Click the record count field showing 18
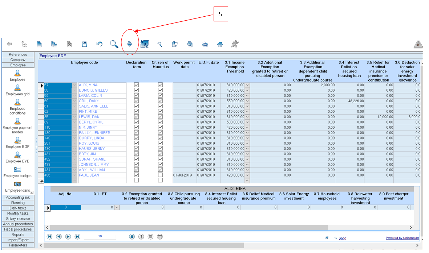This screenshot has height=253, width=429. point(100,236)
